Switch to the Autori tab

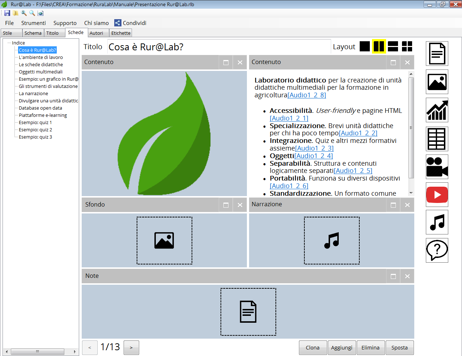[98, 33]
